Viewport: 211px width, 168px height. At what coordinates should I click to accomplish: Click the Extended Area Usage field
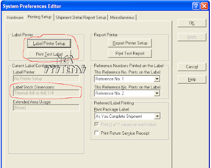pos(46,108)
